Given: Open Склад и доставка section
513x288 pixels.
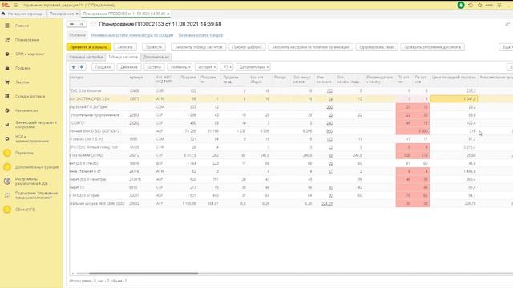Looking at the screenshot, I should [31, 96].
